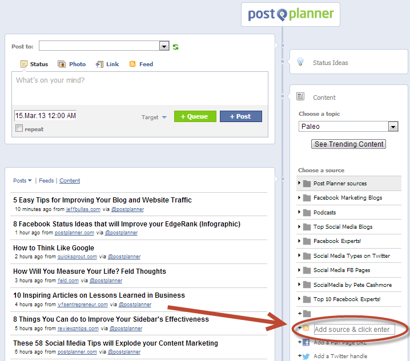Expand the Podcasts folder
Image resolution: width=410 pixels, height=361 pixels.
point(299,212)
